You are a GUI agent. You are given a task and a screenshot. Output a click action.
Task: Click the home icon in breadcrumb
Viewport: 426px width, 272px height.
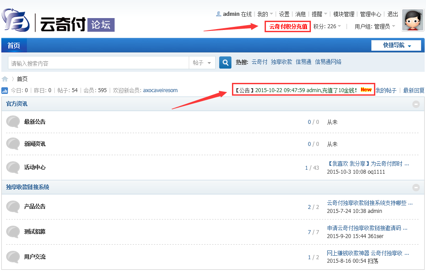5,79
